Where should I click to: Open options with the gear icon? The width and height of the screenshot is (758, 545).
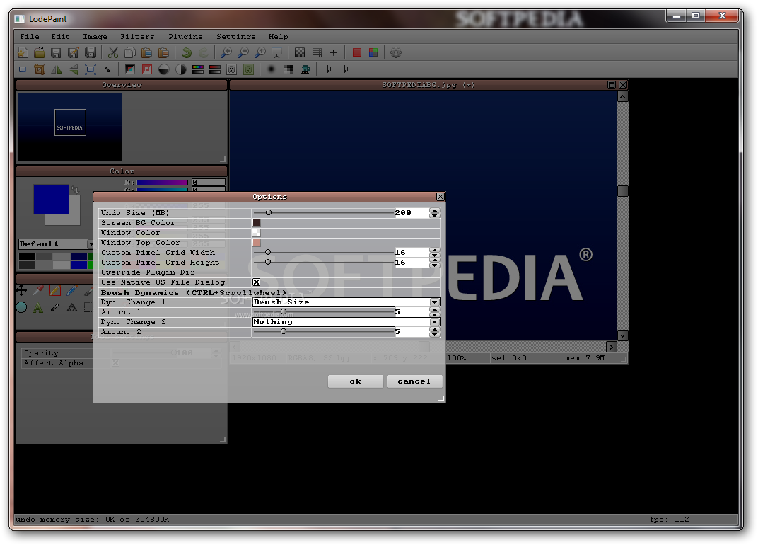click(396, 53)
